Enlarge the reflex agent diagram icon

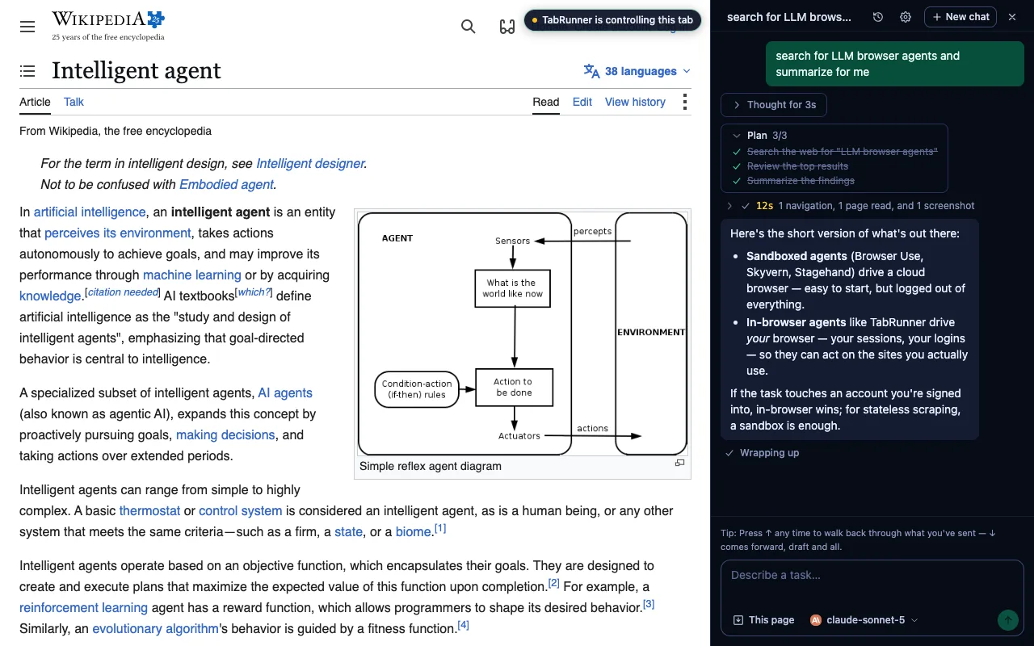click(679, 464)
